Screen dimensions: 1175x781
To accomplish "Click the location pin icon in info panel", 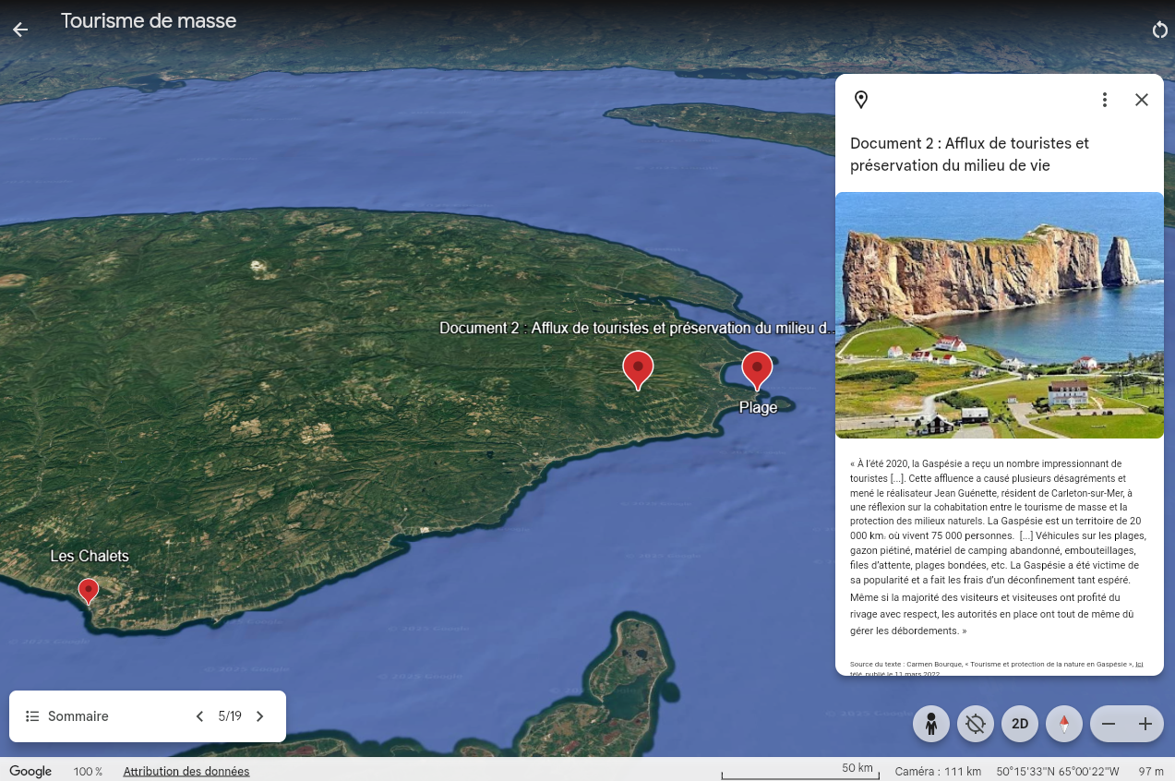I will 860,100.
